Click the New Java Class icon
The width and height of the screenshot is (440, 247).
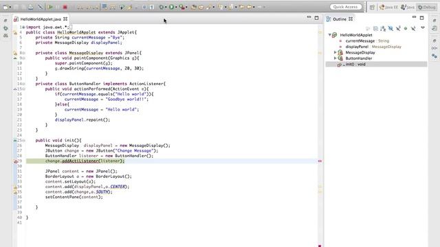tap(209, 8)
